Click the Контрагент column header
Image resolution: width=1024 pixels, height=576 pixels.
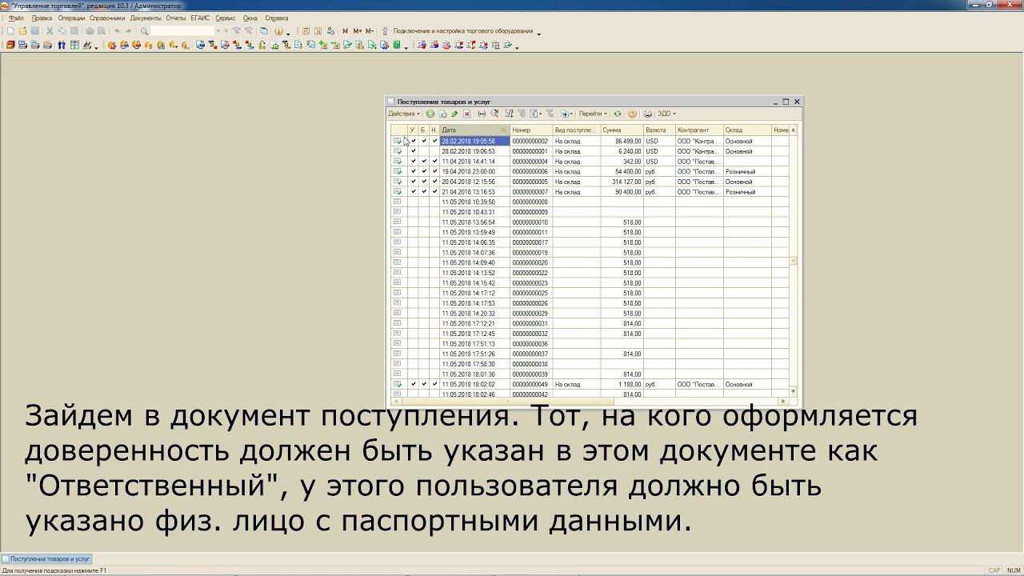699,130
